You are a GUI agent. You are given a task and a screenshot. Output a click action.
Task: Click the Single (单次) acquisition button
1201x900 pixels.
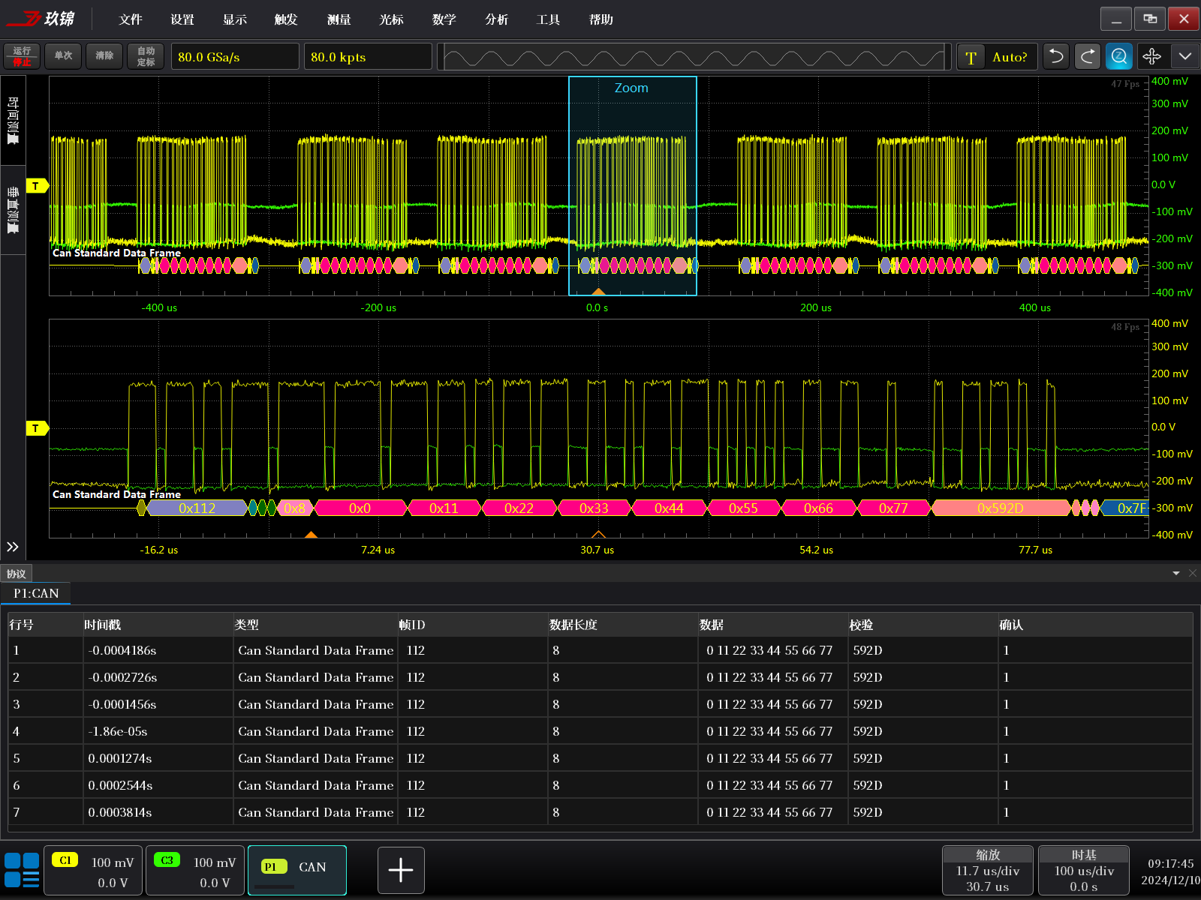tap(63, 56)
